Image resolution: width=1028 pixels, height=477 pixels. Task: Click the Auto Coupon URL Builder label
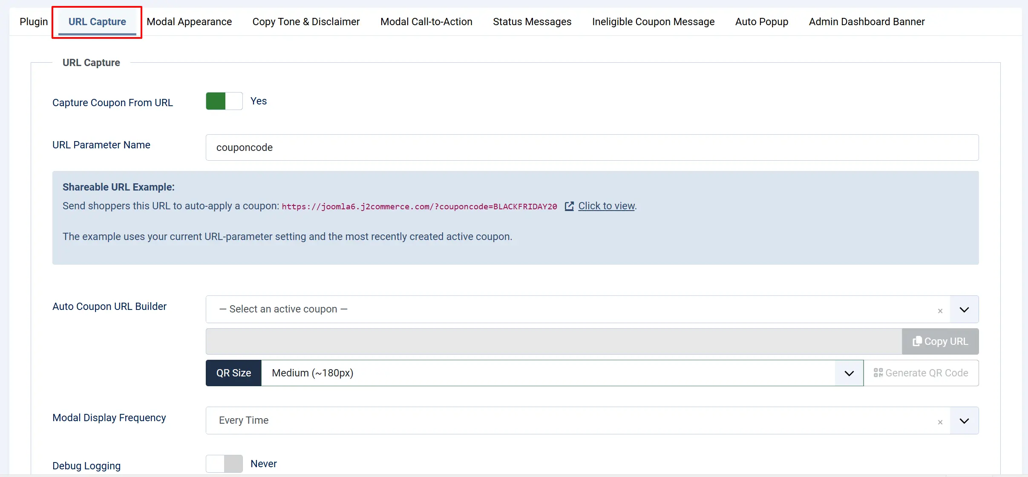[109, 306]
